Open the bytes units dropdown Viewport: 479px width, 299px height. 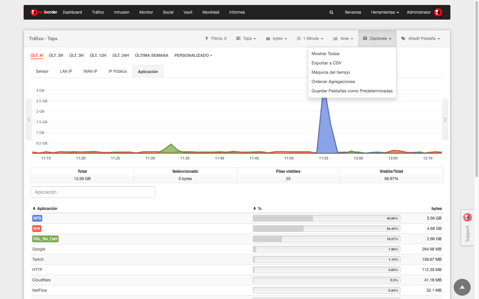tap(276, 39)
